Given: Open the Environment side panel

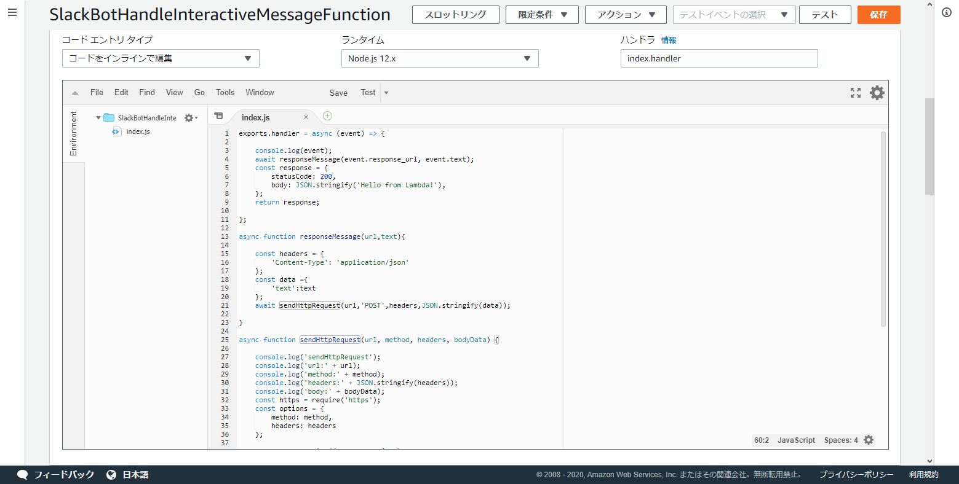Looking at the screenshot, I should [x=74, y=133].
